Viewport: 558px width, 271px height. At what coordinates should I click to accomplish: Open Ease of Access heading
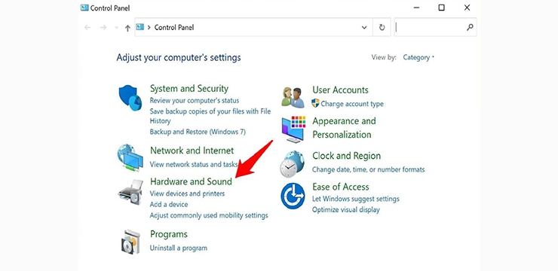[x=341, y=187]
